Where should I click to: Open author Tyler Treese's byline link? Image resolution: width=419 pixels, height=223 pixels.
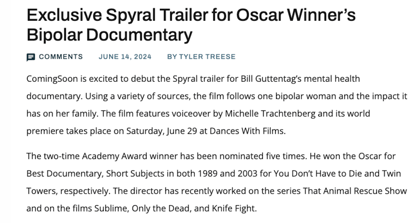point(201,57)
